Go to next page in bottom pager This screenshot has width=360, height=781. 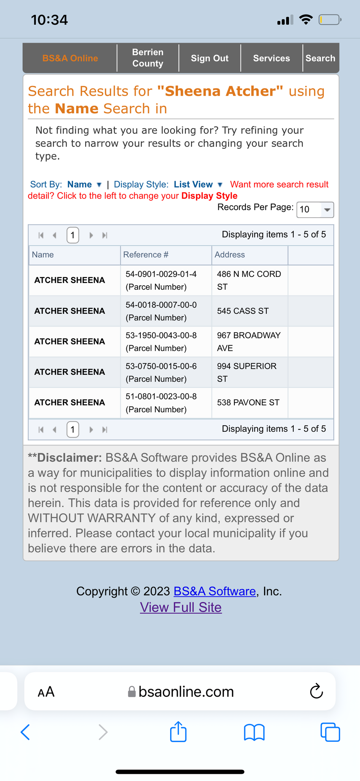pos(91,430)
